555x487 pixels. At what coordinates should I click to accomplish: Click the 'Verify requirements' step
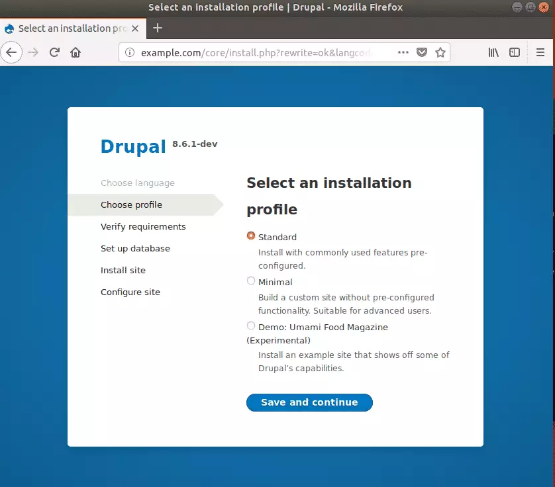(143, 227)
